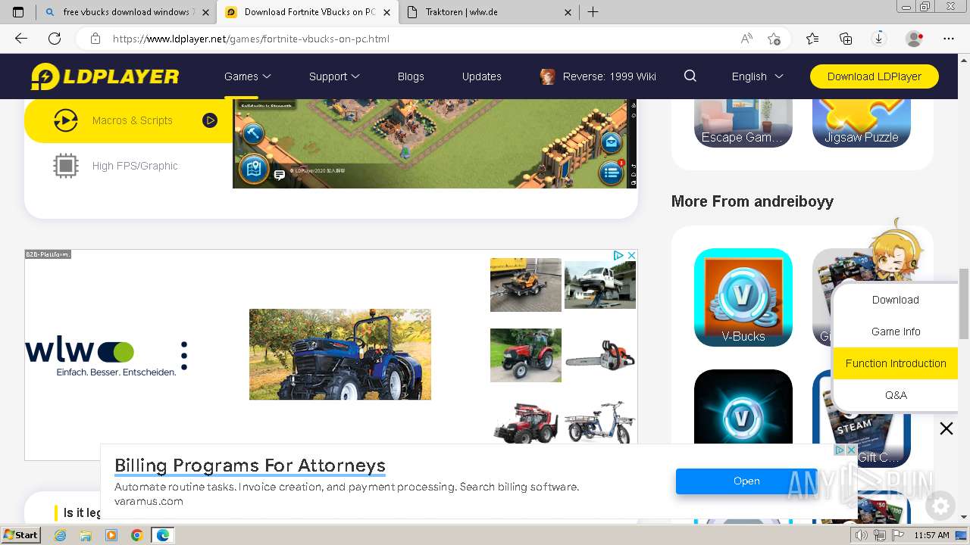Viewport: 970px width, 545px height.
Task: Click the page vertical scrollbar thumb
Action: tap(964, 303)
